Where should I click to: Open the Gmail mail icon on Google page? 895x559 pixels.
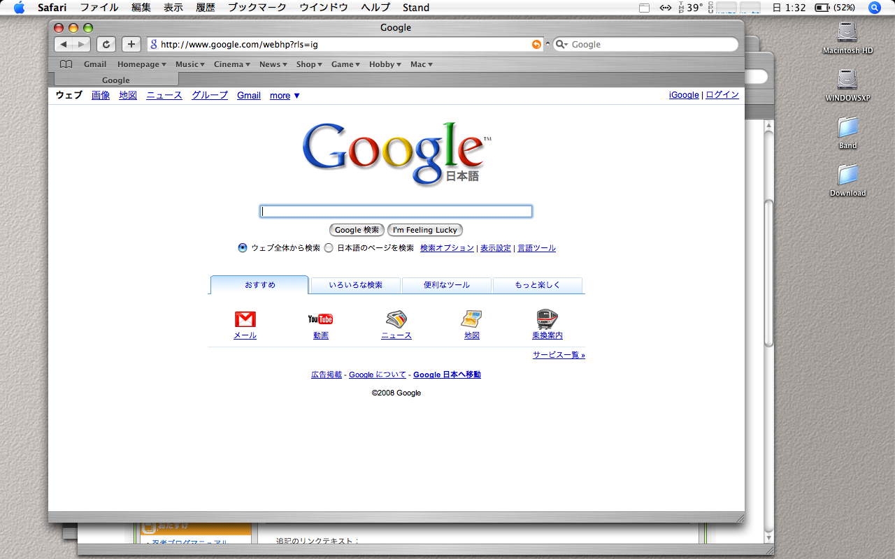point(245,319)
